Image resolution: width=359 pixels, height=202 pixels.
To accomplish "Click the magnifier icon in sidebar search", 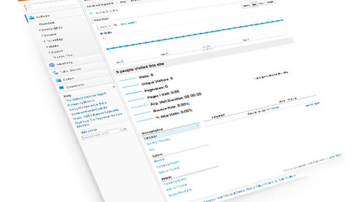I will [29, 7].
